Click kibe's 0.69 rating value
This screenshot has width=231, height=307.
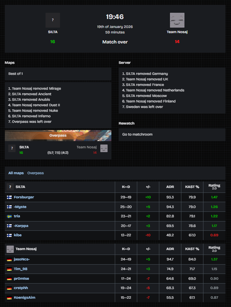214,235
